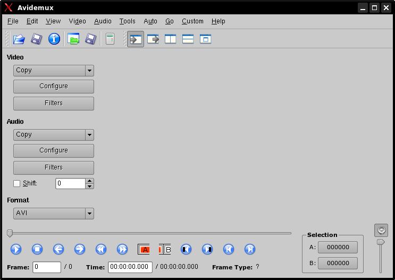Click the selection B 000000 button

[x=338, y=263]
